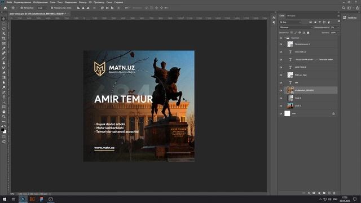Open the Редактирование menu
Screen dimensions: 361x203
23,2
